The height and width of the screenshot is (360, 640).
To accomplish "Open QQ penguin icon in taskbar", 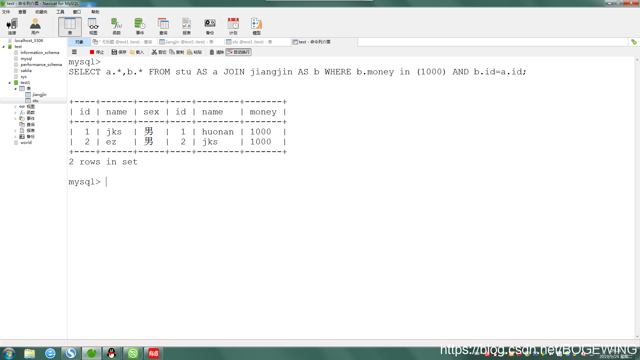I will click(x=112, y=353).
